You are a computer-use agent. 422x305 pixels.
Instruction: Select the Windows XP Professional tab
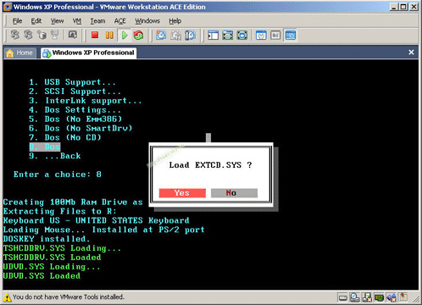[89, 53]
